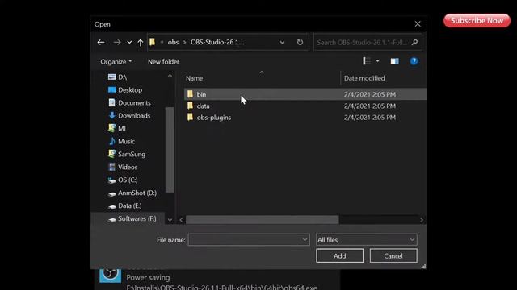The image size is (517, 290).
Task: Select the obs breadcrumb in address bar
Action: point(173,42)
